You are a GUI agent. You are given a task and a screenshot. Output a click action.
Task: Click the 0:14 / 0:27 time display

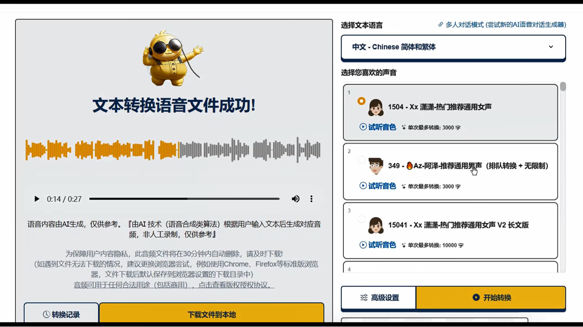click(64, 199)
